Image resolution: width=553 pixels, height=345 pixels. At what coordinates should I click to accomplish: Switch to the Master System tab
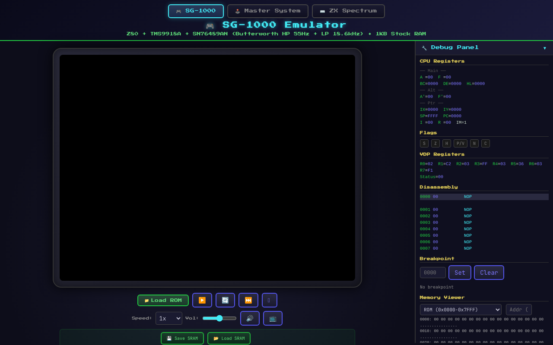point(268,11)
